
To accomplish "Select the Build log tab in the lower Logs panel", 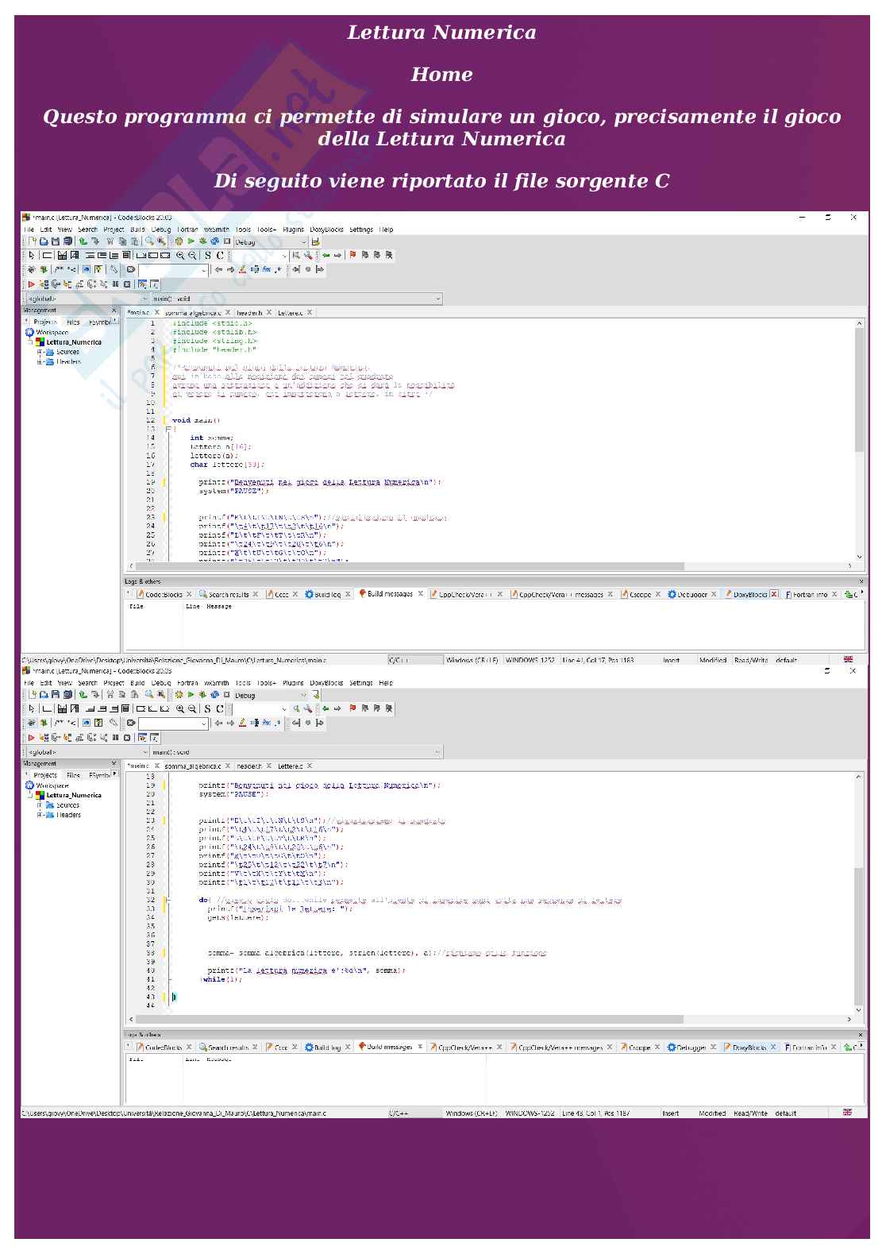I will point(326,1048).
